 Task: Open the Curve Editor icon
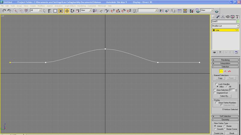180,11
